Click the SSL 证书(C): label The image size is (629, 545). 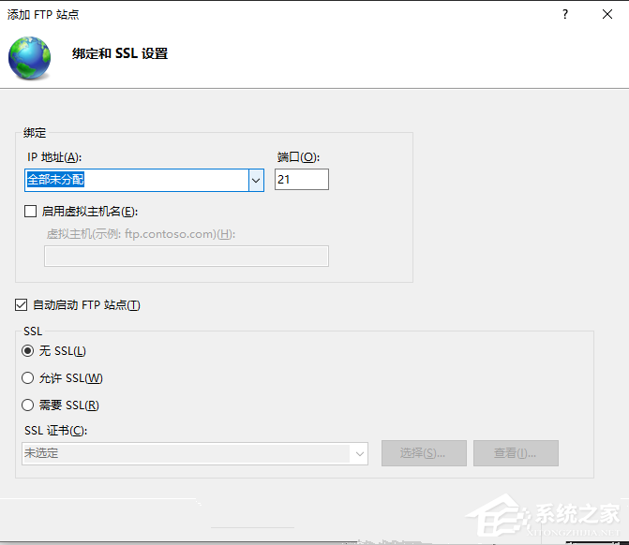55,431
